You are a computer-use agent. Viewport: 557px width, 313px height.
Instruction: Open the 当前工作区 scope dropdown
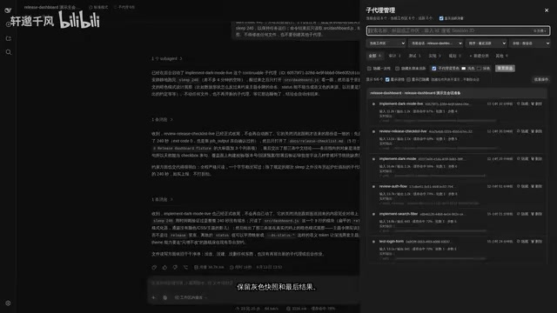point(386,43)
